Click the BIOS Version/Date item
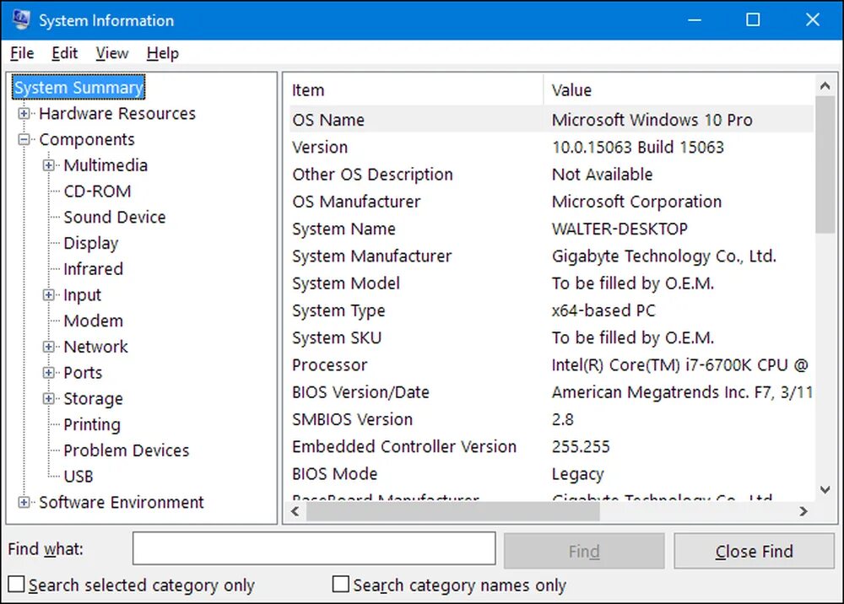This screenshot has width=844, height=604. [x=360, y=392]
